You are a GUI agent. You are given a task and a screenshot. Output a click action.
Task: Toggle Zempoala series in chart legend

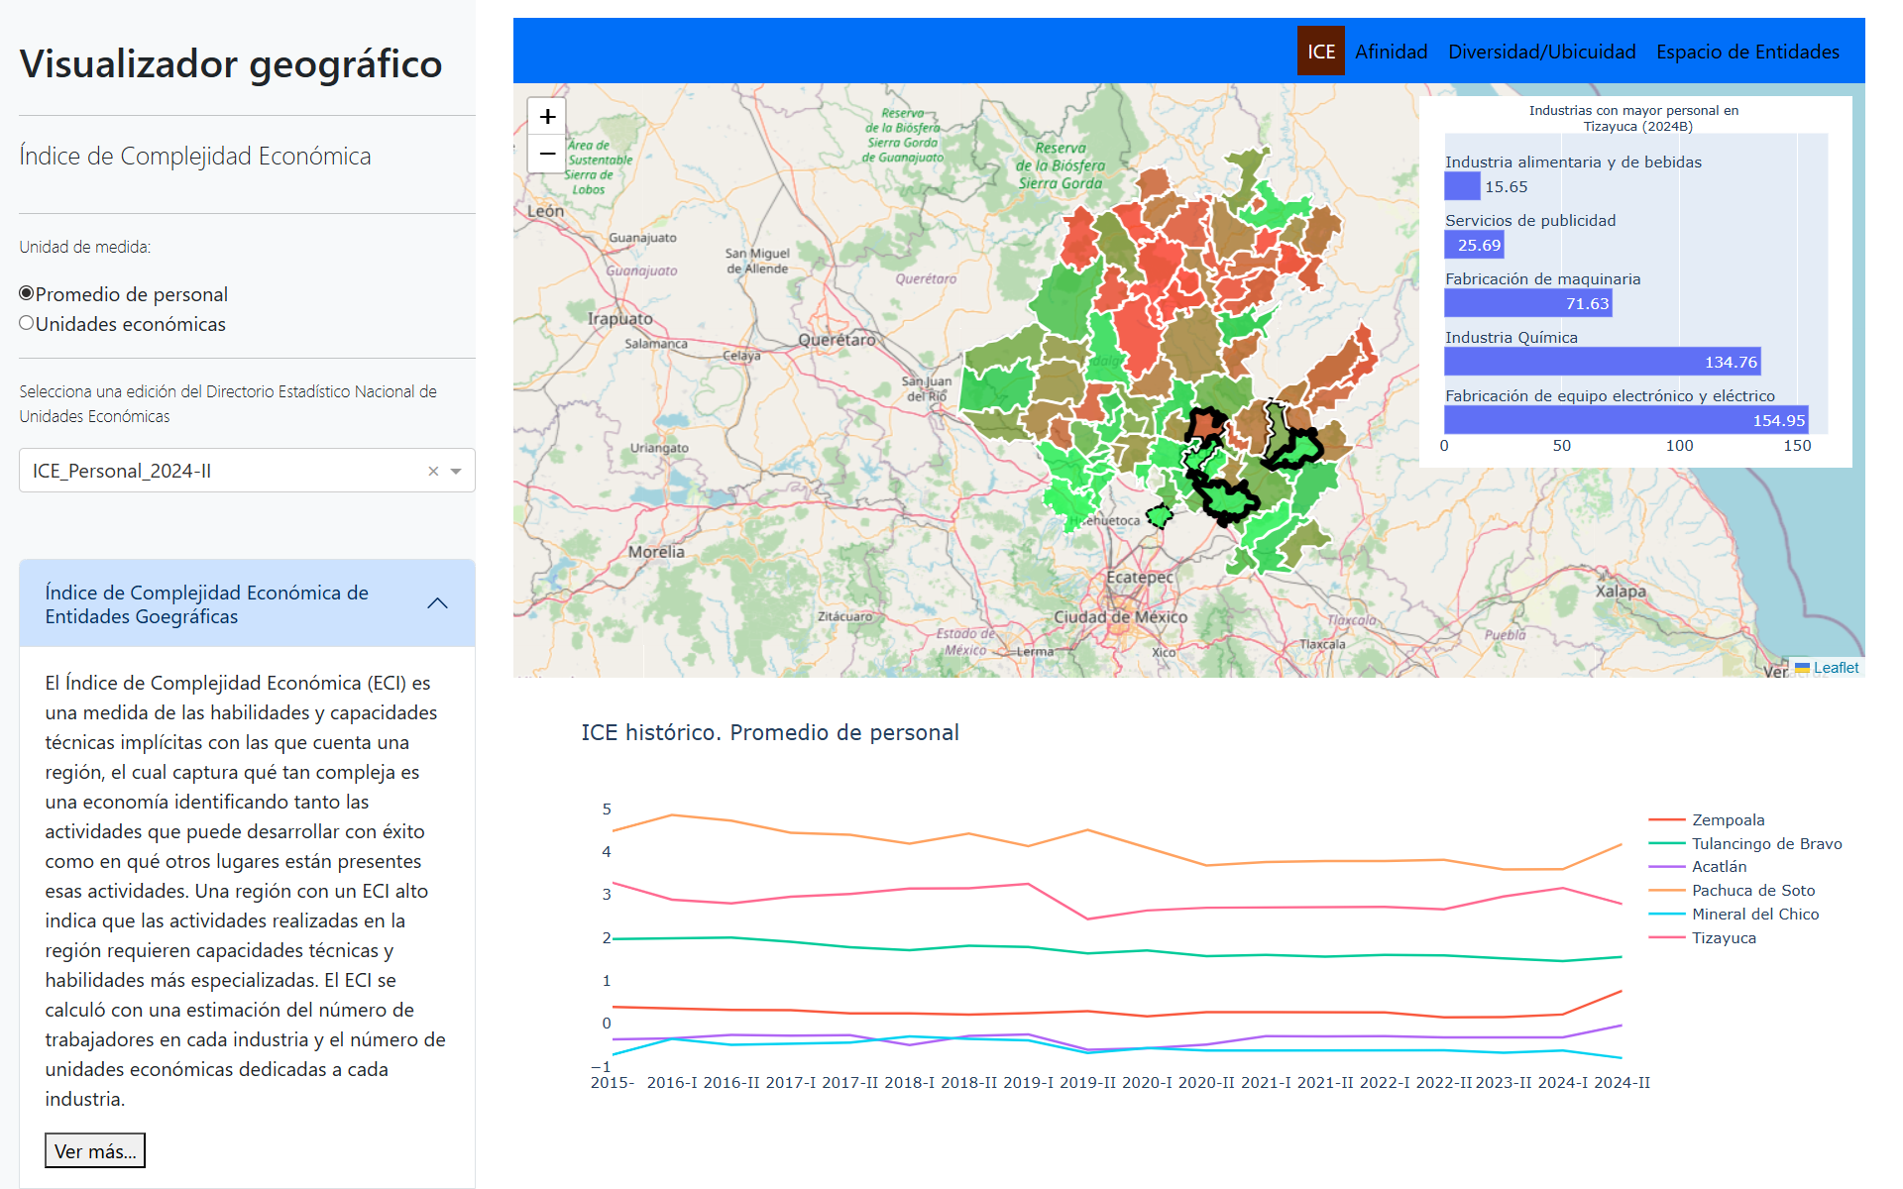pyautogui.click(x=1728, y=819)
